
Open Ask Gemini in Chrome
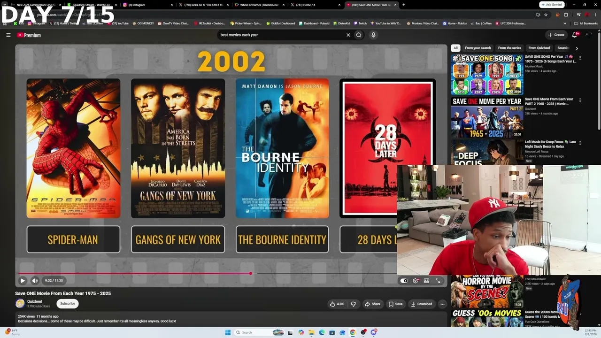tap(551, 5)
